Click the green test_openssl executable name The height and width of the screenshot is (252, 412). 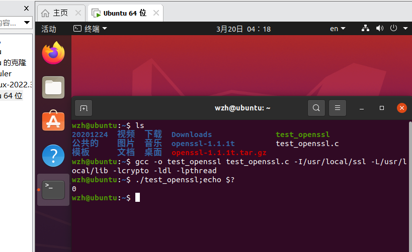(x=302, y=135)
